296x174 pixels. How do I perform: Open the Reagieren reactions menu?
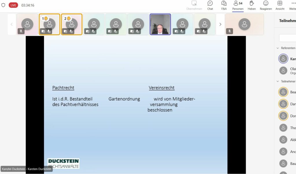(x=266, y=5)
